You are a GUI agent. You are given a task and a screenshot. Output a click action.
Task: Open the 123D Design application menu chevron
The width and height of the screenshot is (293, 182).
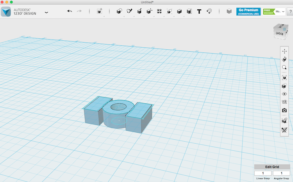pyautogui.click(x=46, y=13)
